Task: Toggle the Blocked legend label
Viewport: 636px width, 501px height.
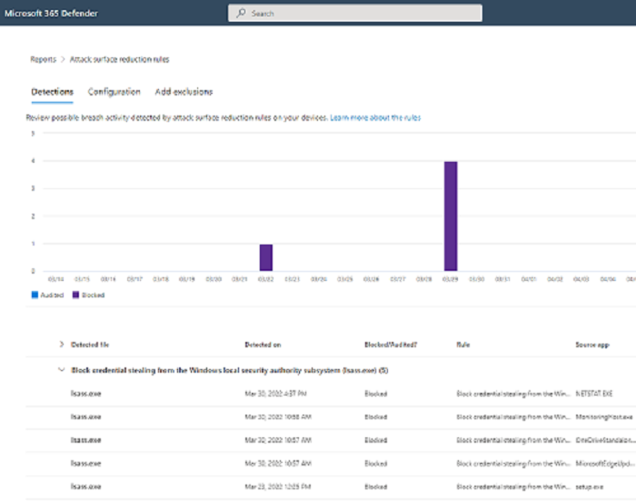Action: point(94,296)
